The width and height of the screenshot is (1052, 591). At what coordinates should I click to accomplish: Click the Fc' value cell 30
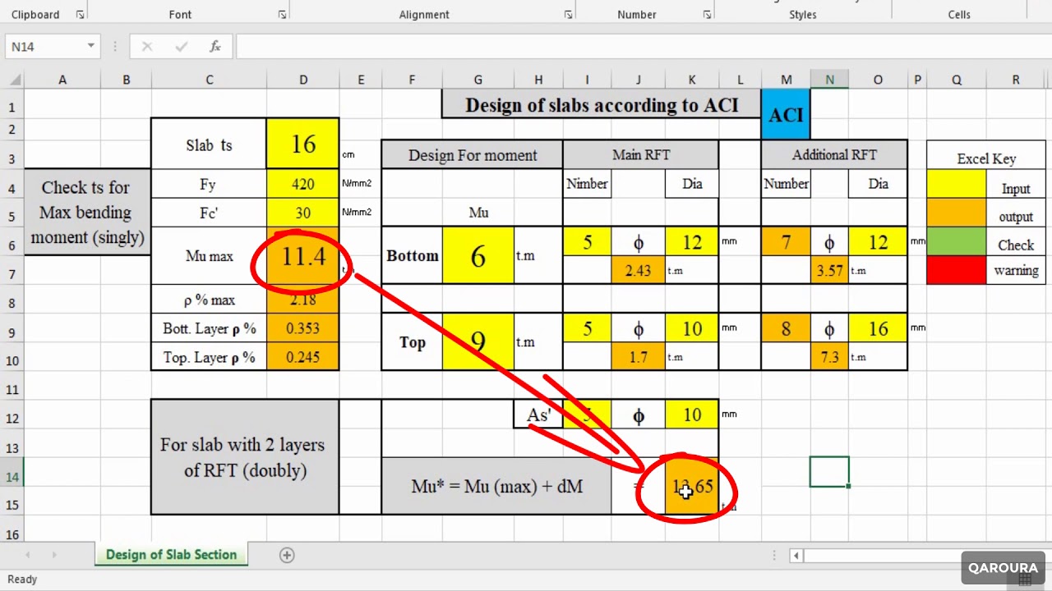pyautogui.click(x=303, y=213)
